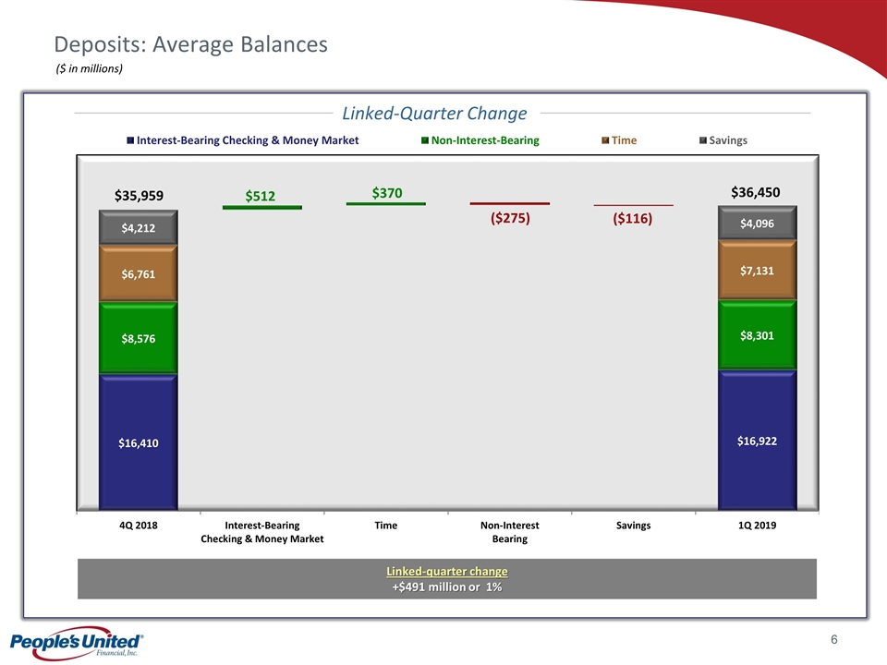Select the $16,922 bar segment in 1Q 2019
Screen dimensions: 887x665
[x=757, y=441]
